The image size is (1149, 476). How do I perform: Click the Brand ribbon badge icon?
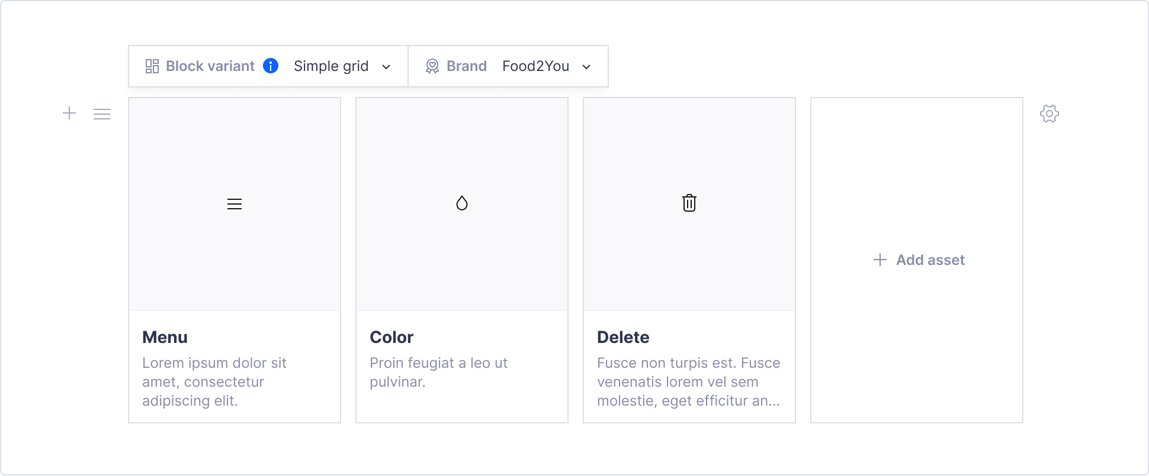[x=432, y=66]
